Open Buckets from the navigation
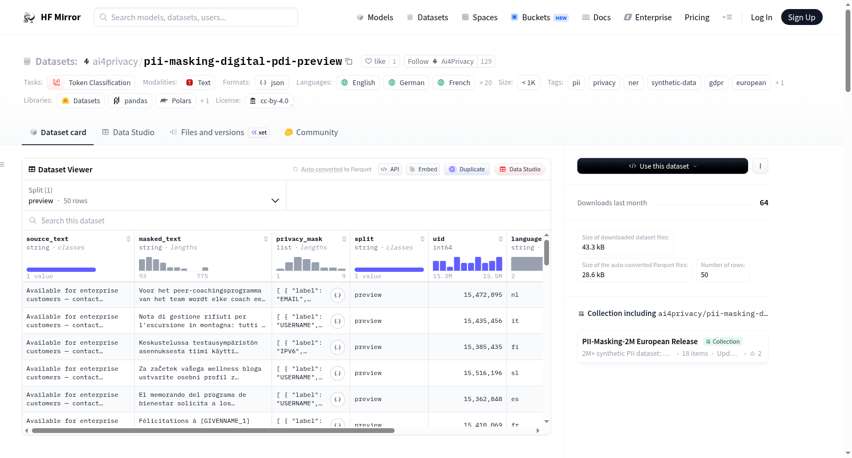 point(539,18)
